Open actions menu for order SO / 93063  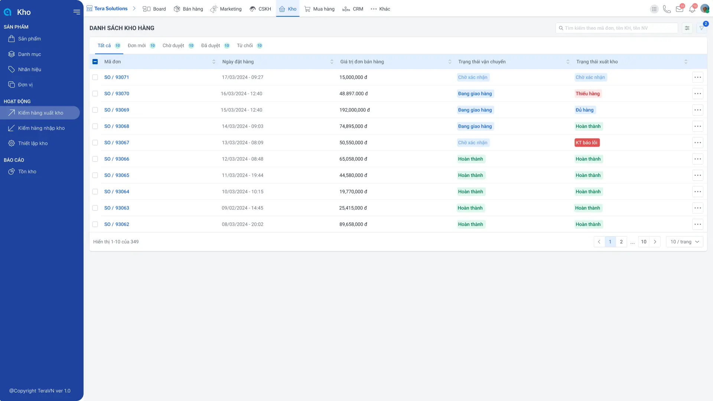[698, 208]
